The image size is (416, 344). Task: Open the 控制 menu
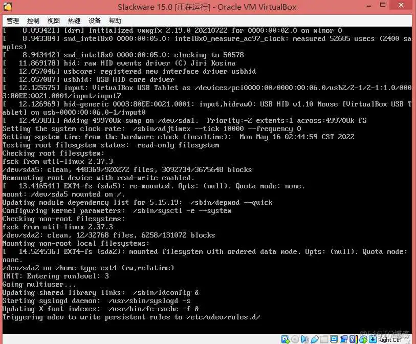[x=33, y=21]
